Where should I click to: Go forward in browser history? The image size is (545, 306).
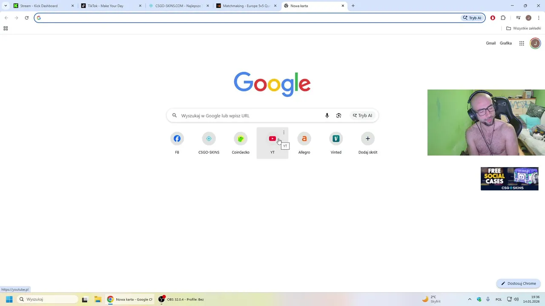click(x=16, y=18)
